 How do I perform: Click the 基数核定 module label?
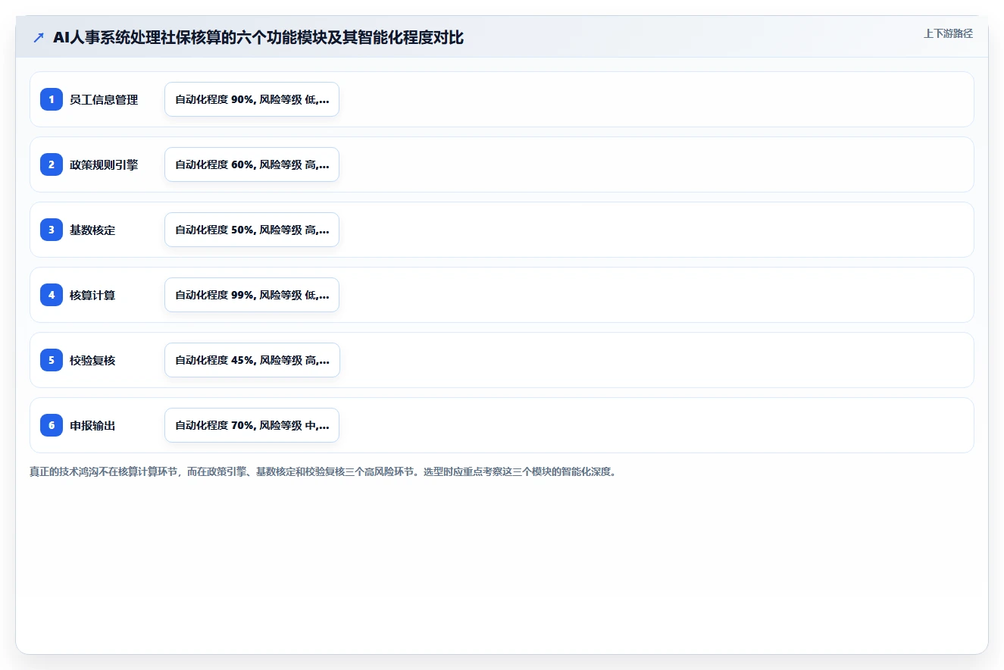[92, 230]
